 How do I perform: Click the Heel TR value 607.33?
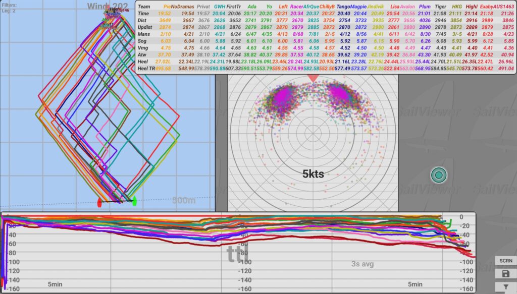click(x=233, y=69)
